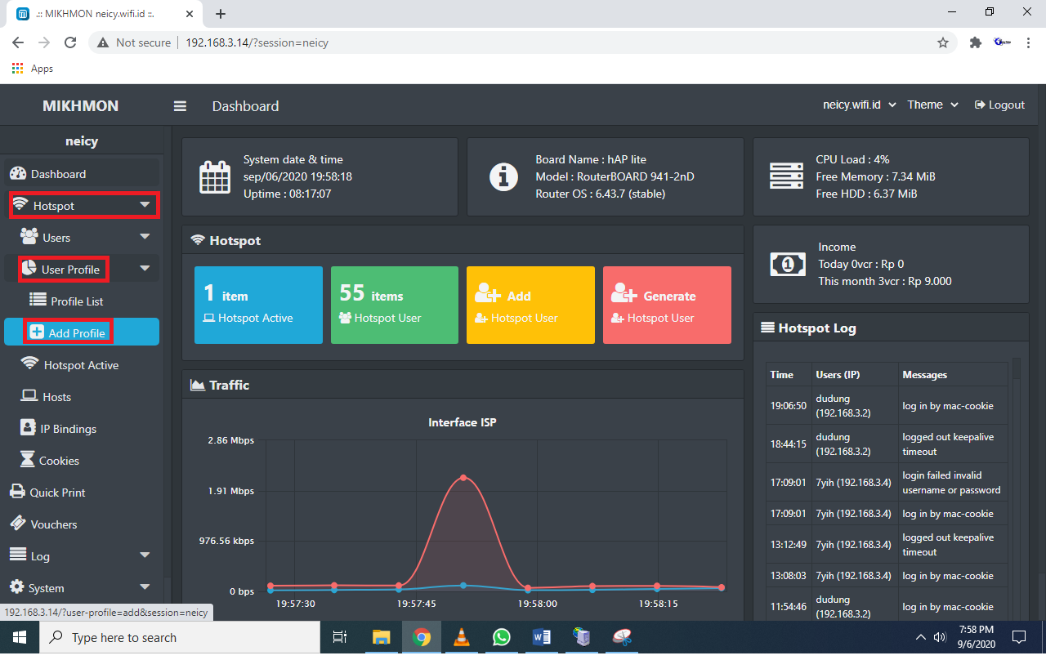This screenshot has width=1046, height=660.
Task: Open the Apps bookmarks shortcut
Action: 33,69
